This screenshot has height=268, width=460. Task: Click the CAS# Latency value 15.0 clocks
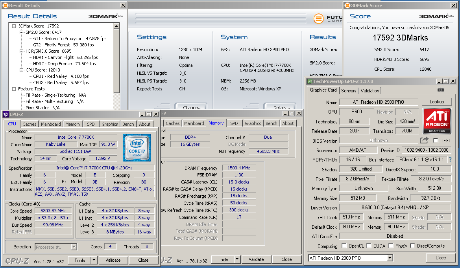pyautogui.click(x=239, y=182)
